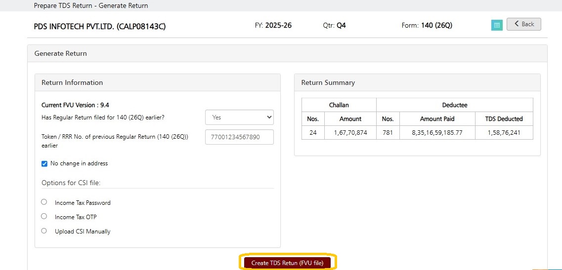Click the teal list icon beside Back
This screenshot has height=270, width=562.
(497, 25)
